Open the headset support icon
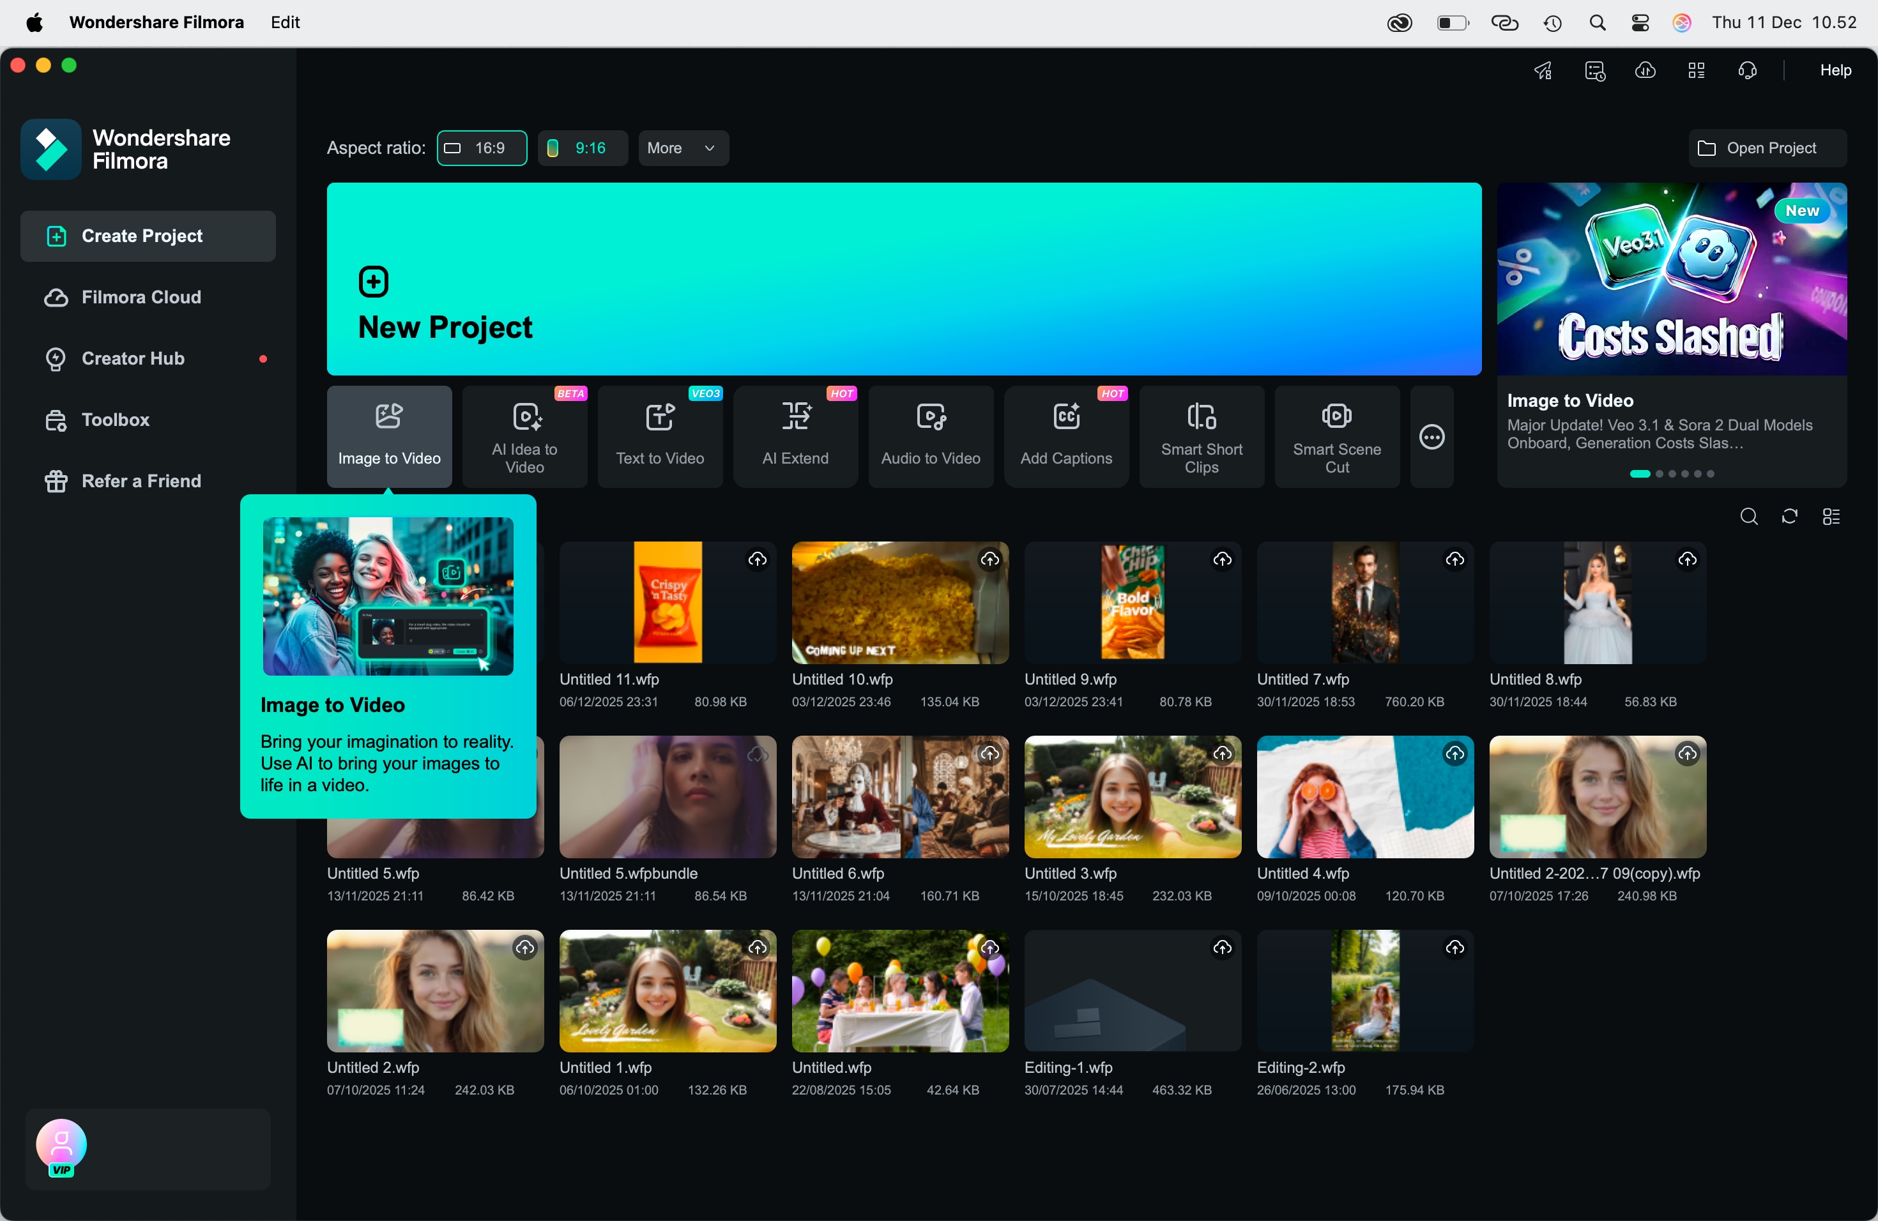Viewport: 1878px width, 1221px height. pyautogui.click(x=1747, y=71)
